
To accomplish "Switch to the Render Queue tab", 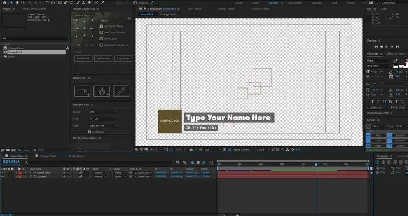I will (x=77, y=156).
